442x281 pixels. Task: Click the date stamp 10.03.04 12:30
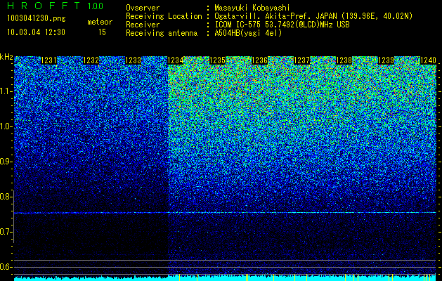click(36, 32)
